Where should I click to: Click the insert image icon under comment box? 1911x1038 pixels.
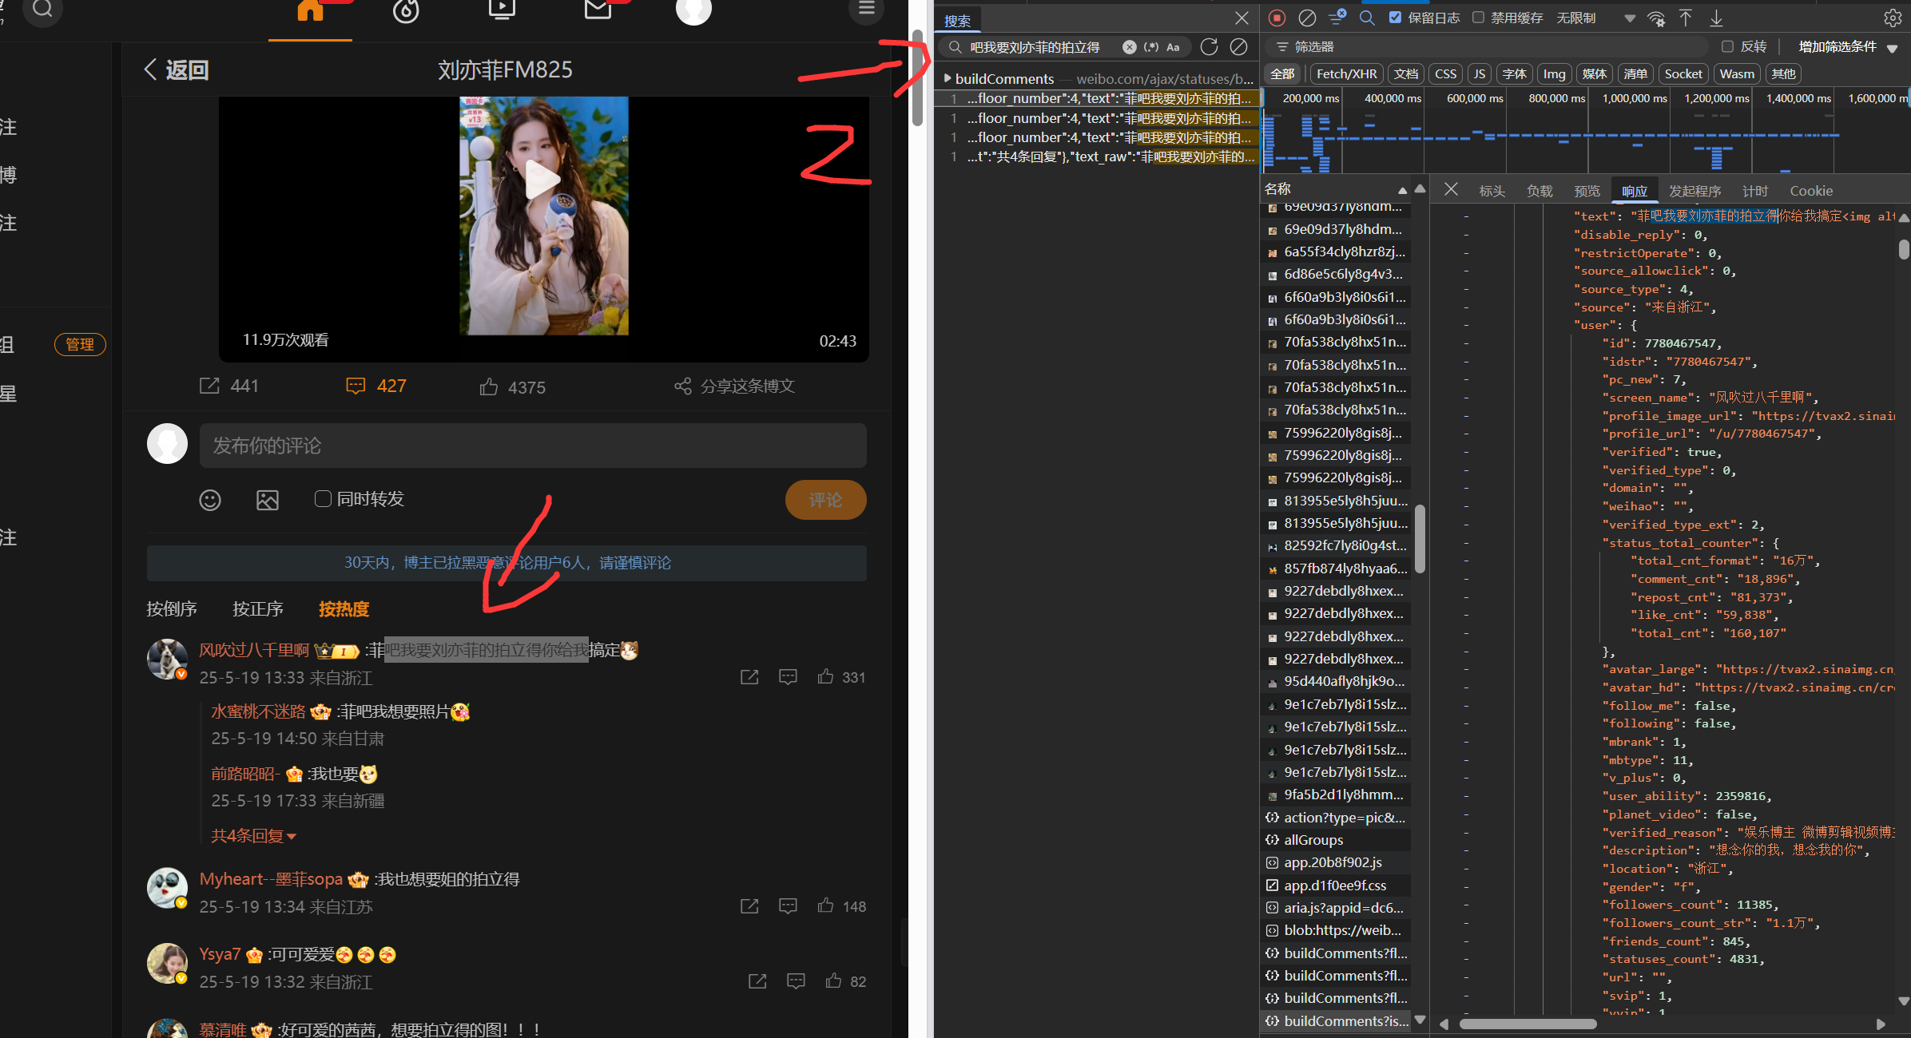(x=267, y=500)
